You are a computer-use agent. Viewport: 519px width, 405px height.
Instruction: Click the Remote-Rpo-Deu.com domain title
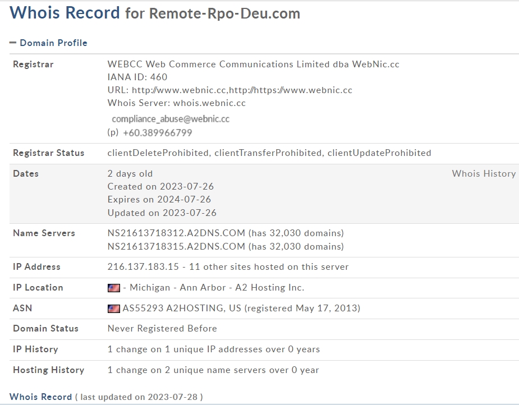[x=224, y=13]
